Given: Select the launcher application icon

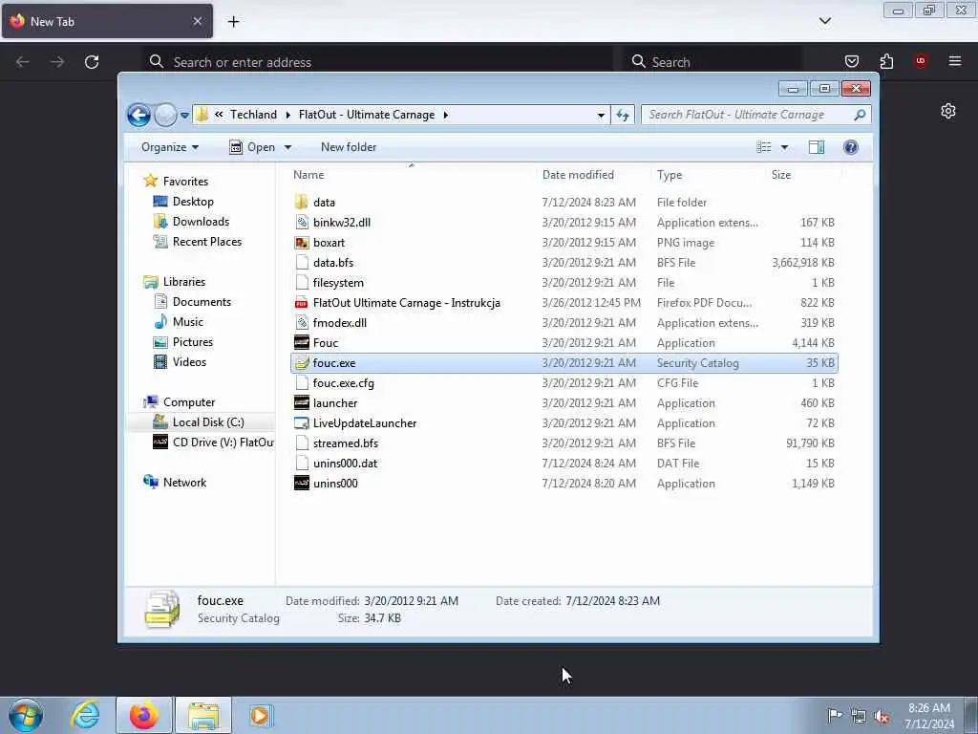Looking at the screenshot, I should click(302, 403).
